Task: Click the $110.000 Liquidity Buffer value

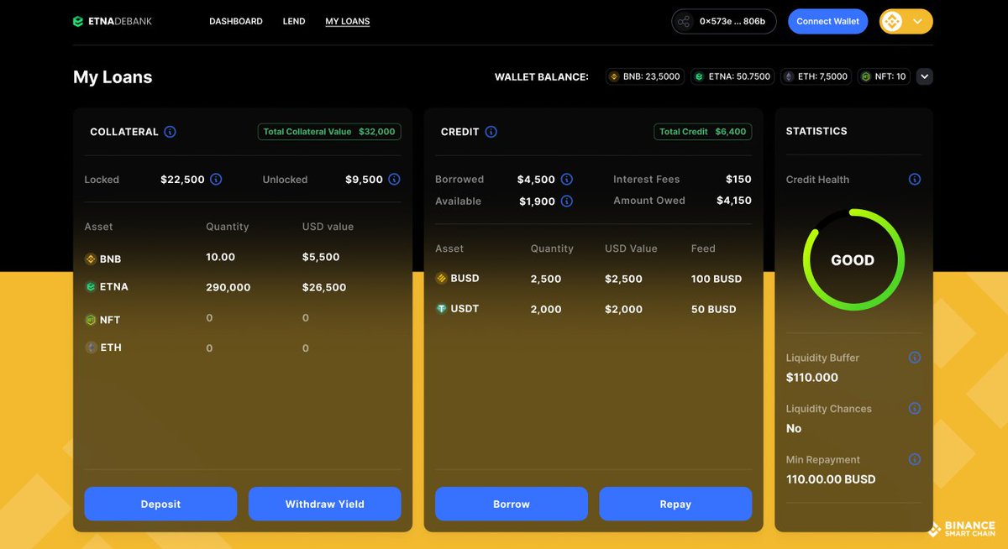Action: (x=812, y=378)
